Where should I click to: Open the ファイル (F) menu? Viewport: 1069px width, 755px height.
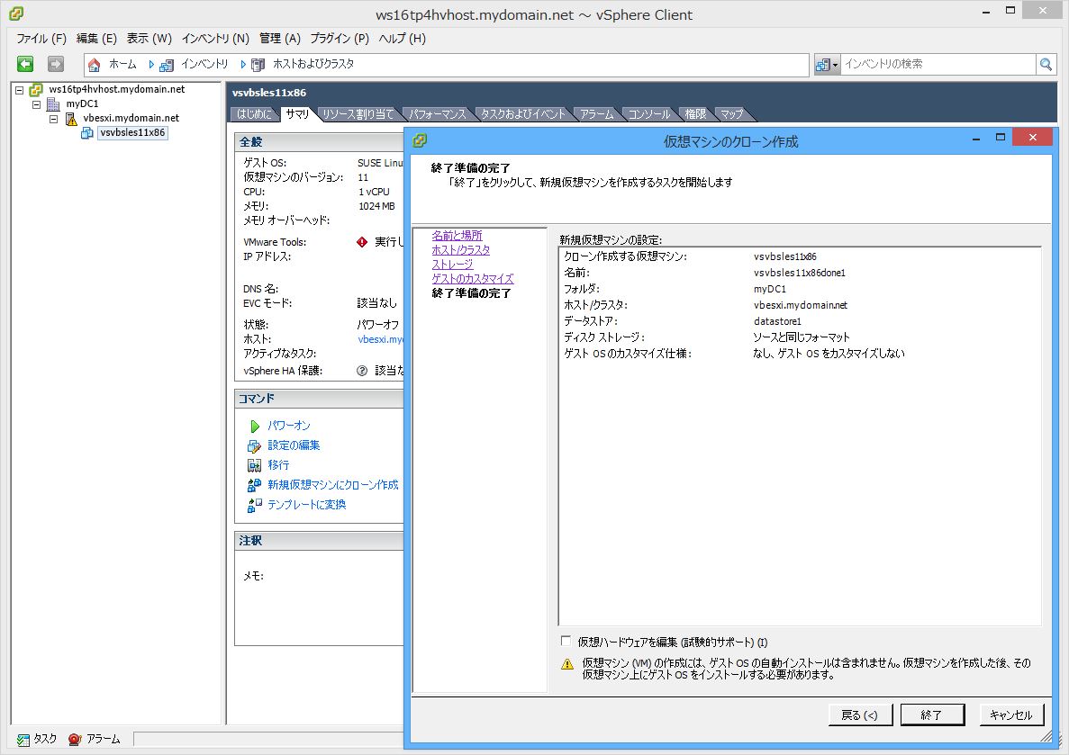(x=41, y=38)
